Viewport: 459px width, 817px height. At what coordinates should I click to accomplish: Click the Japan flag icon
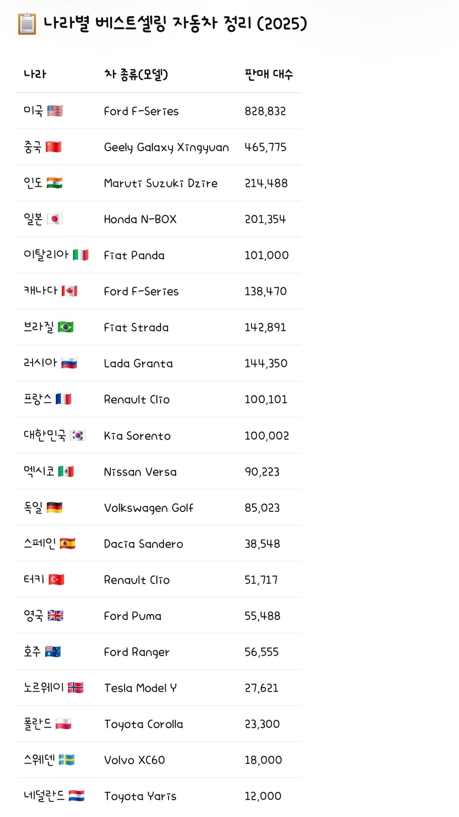coord(54,219)
